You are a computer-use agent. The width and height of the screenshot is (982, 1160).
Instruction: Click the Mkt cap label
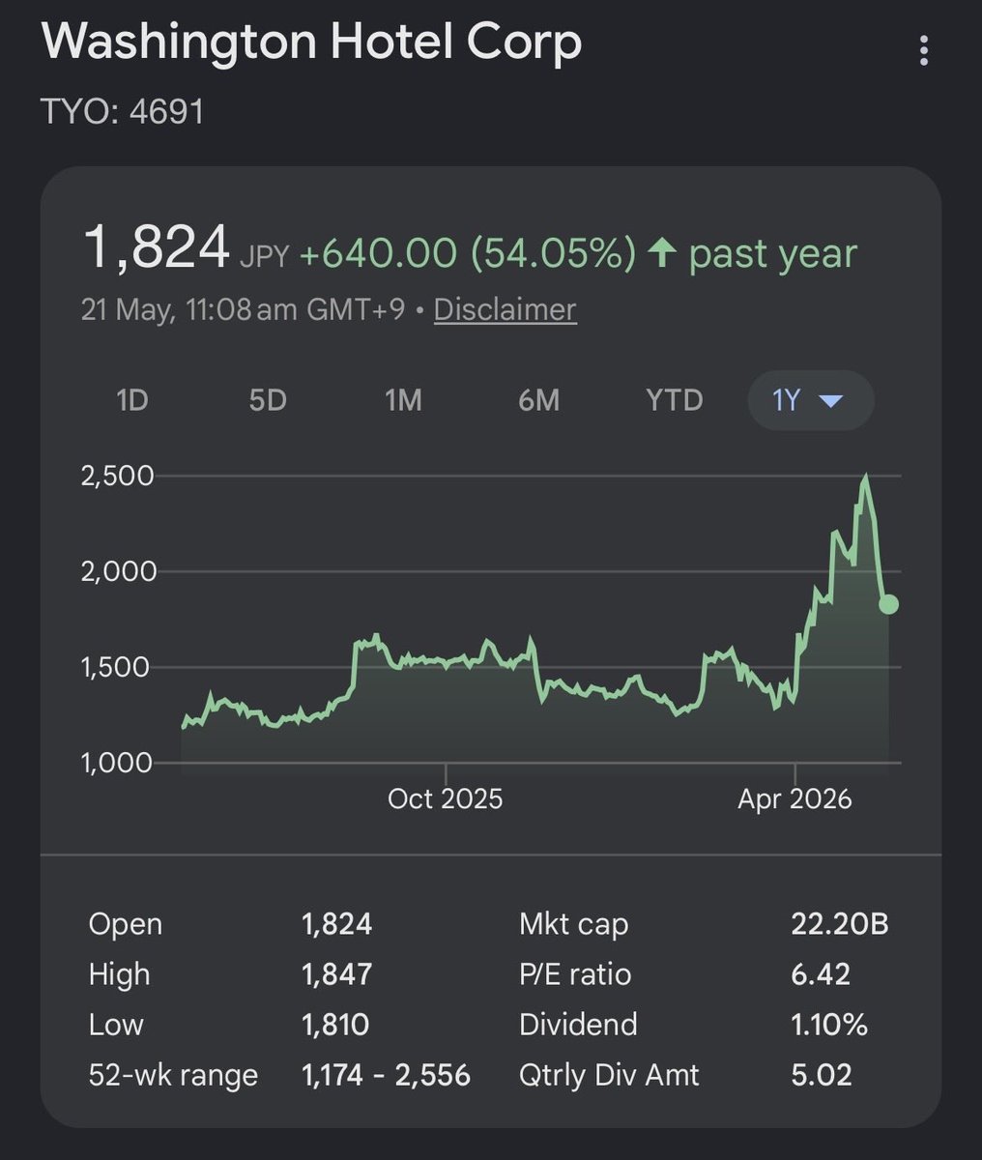pyautogui.click(x=573, y=924)
